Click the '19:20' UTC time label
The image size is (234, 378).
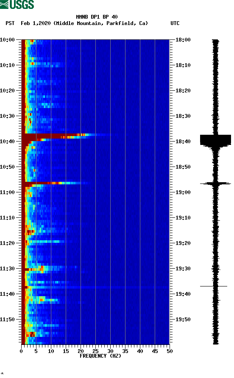(183, 243)
